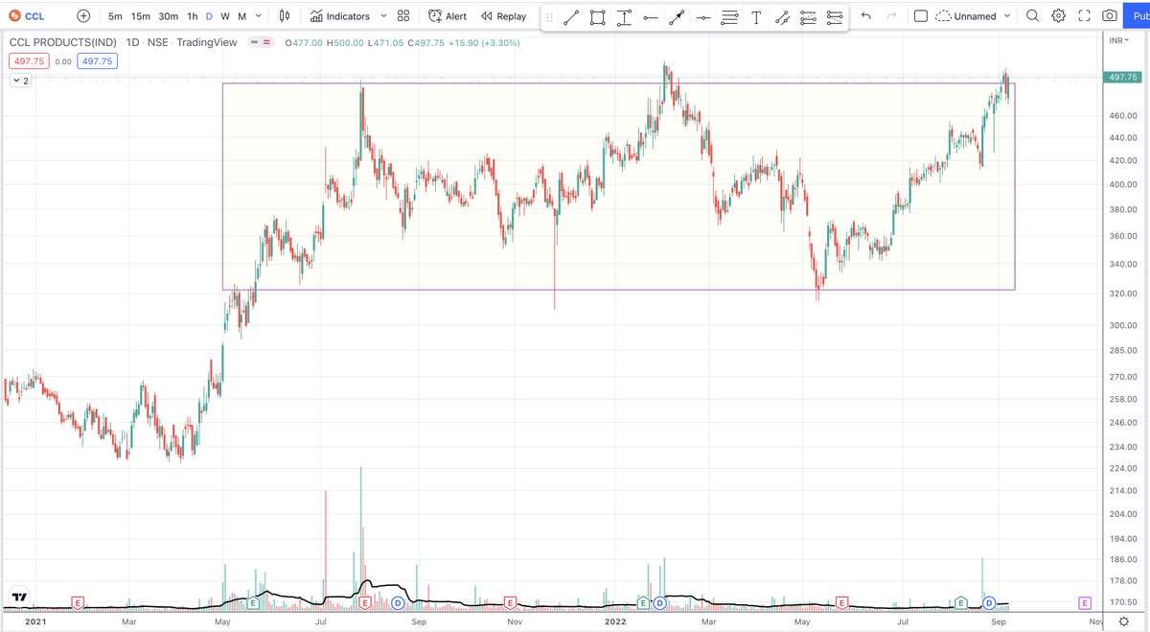Grab the favorites drawing toolbar drag handle
The width and height of the screenshot is (1150, 632).
[x=549, y=17]
